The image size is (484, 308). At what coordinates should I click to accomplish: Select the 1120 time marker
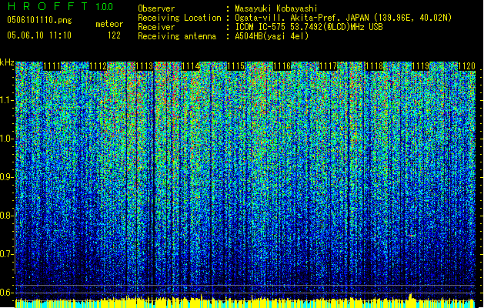467,66
